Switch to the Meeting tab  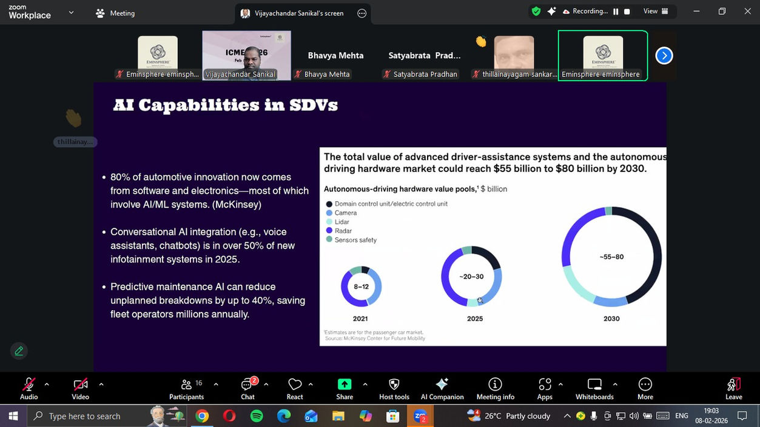click(x=115, y=13)
